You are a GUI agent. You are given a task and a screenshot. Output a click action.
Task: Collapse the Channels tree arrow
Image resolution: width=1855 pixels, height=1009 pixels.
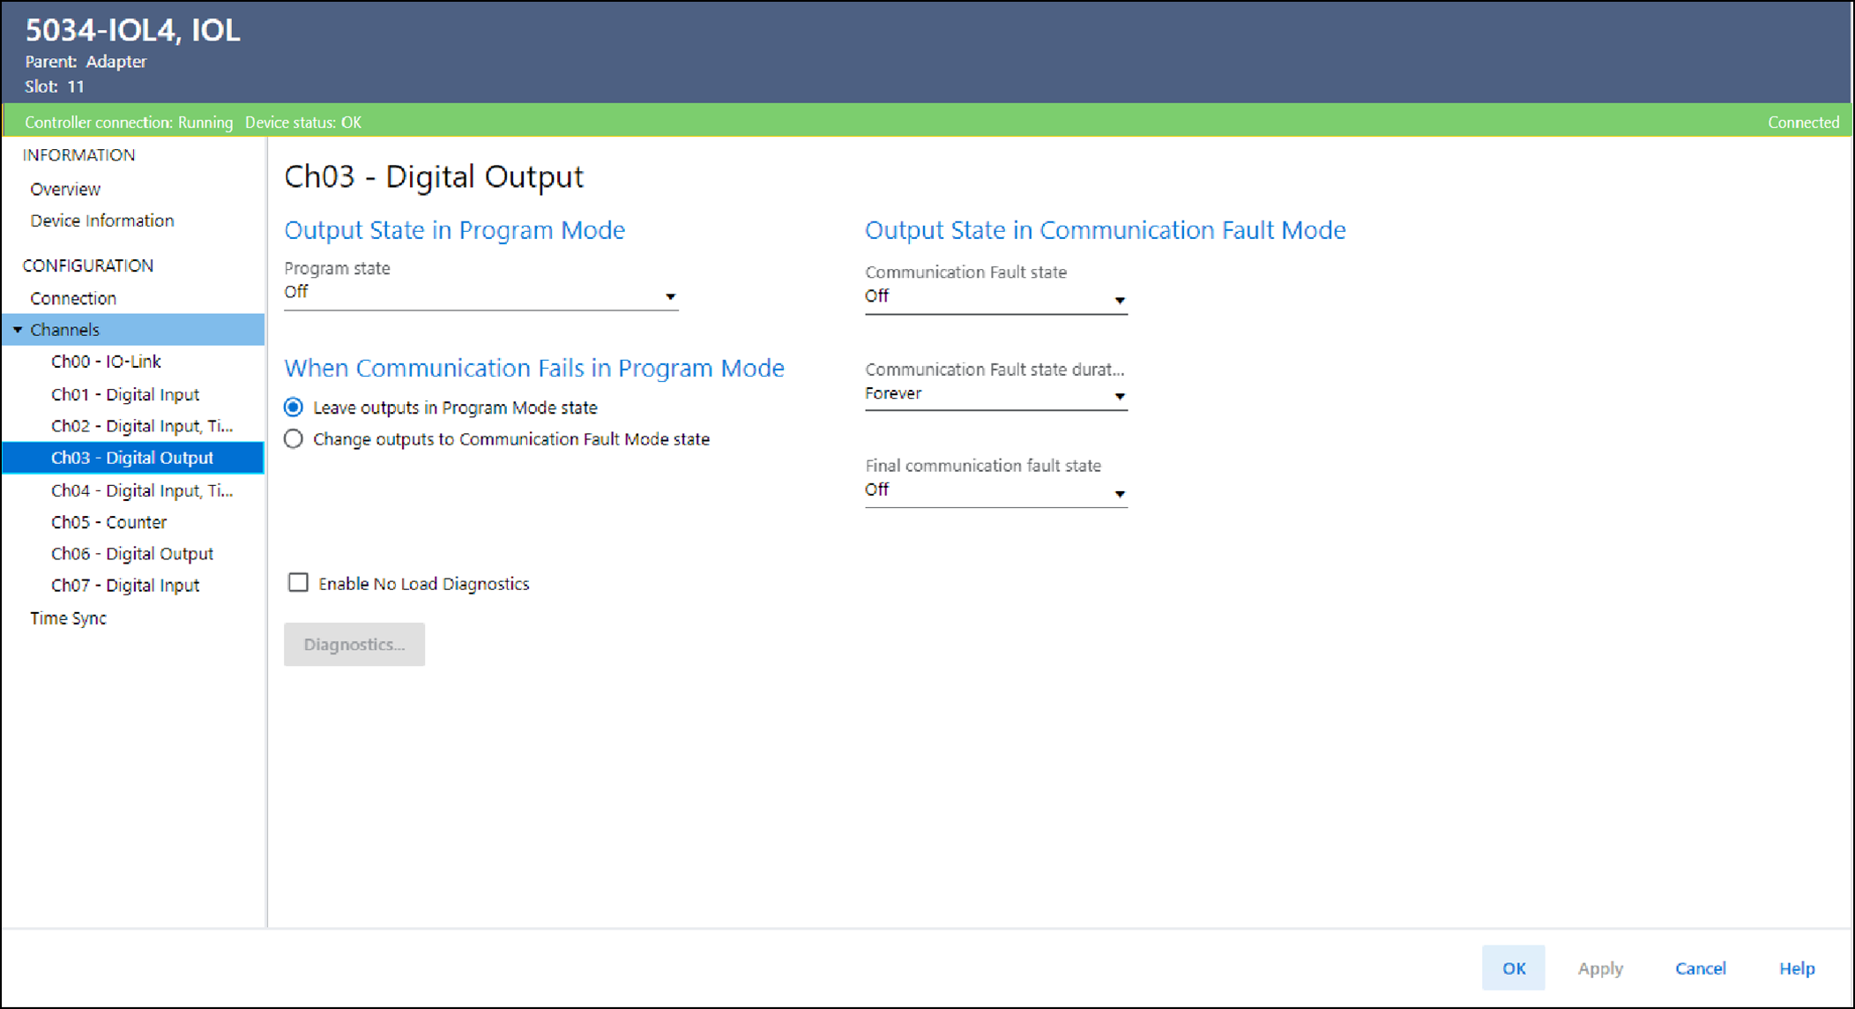point(18,330)
